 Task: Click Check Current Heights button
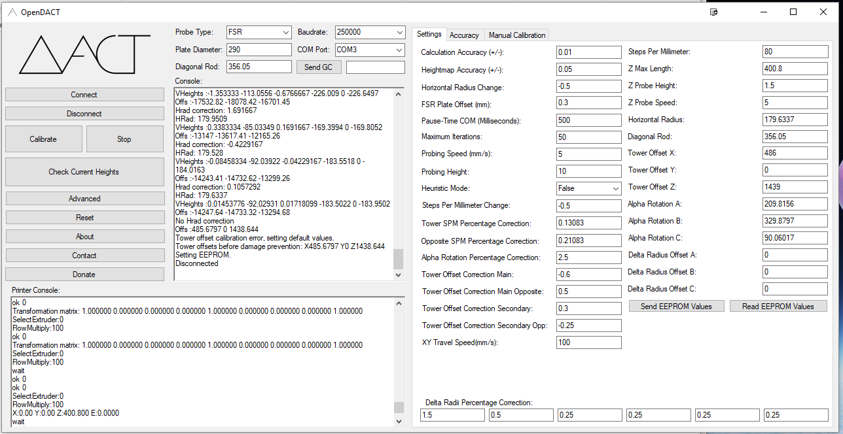84,172
